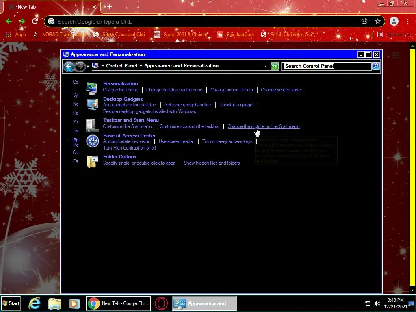This screenshot has height=312, width=416.
Task: Switch to the New Tab tab
Action: [x=52, y=7]
